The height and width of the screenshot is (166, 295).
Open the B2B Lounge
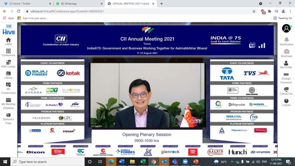coord(8,62)
